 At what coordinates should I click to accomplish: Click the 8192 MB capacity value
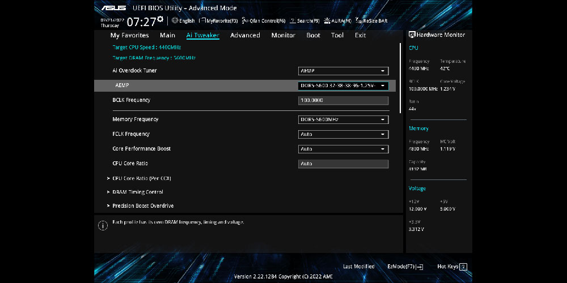coord(418,169)
